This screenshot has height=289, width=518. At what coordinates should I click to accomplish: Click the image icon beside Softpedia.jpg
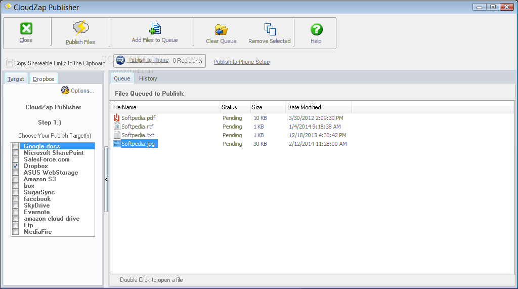click(x=117, y=144)
